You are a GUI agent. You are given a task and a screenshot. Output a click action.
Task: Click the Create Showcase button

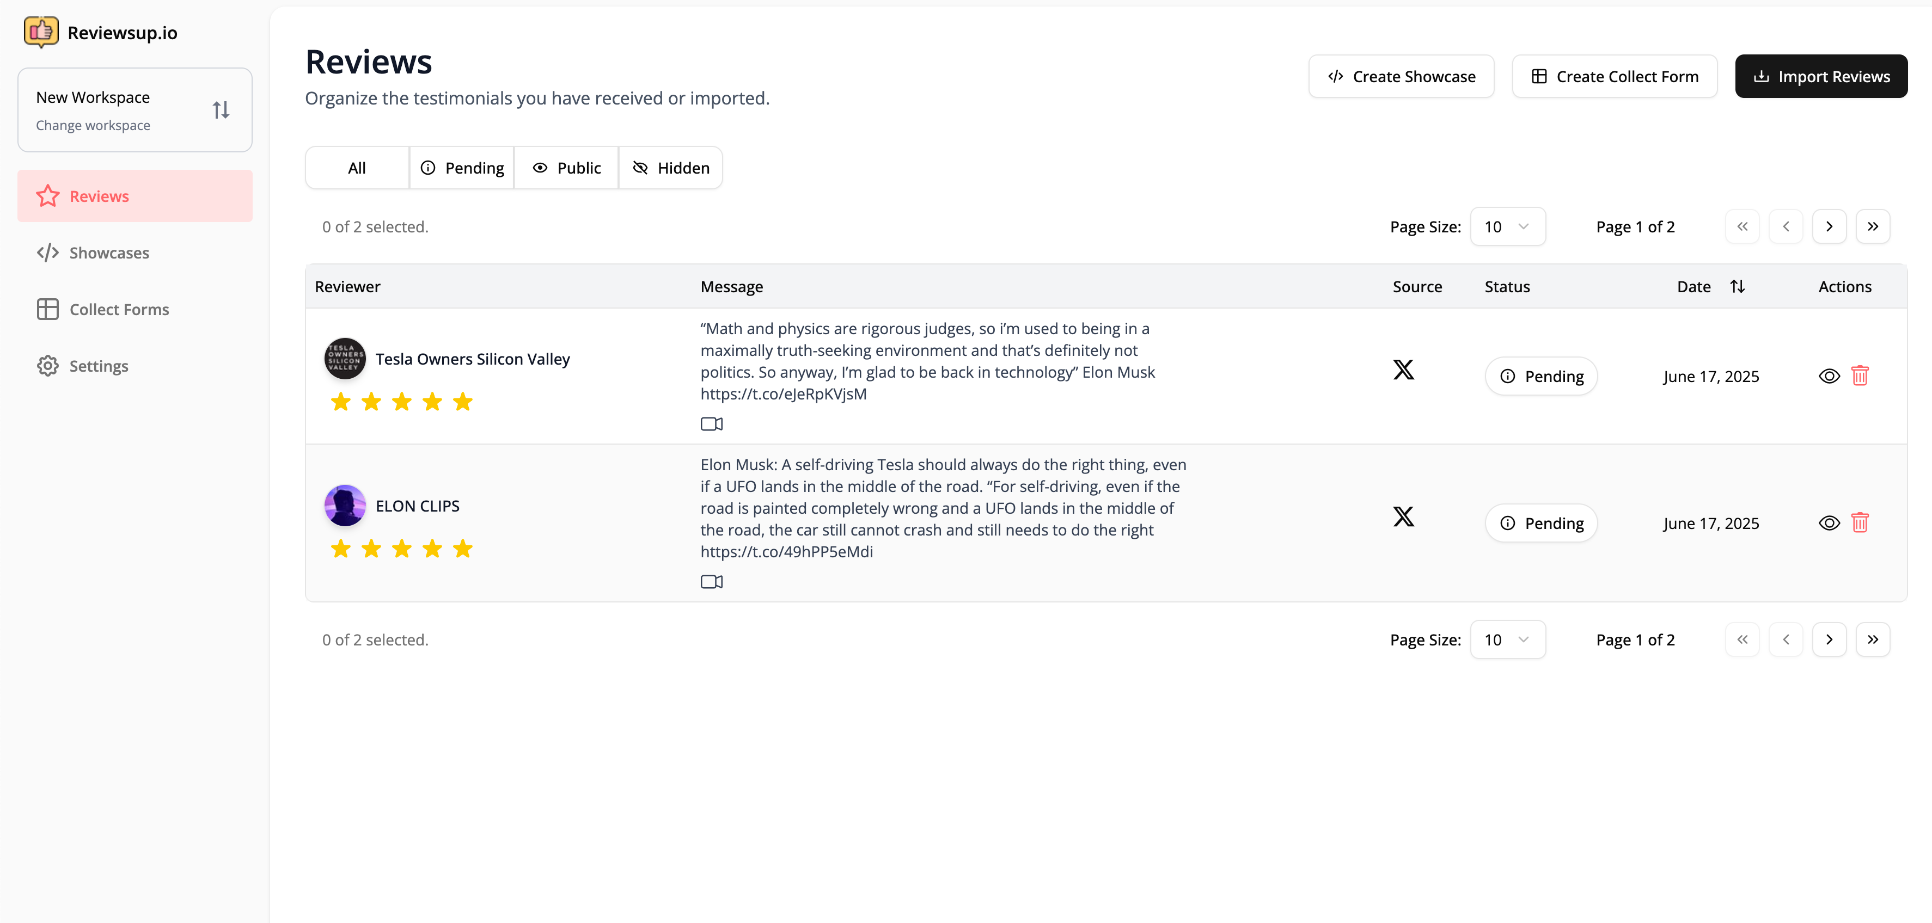[x=1401, y=77]
